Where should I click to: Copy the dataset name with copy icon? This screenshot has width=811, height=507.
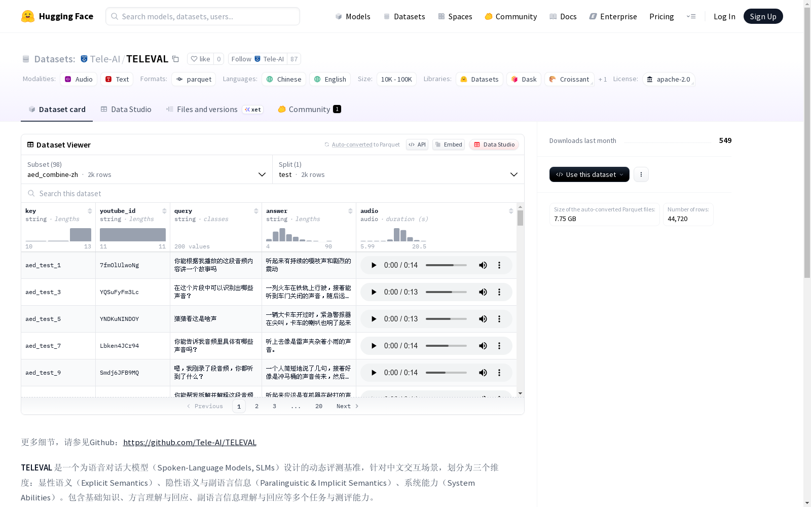175,59
